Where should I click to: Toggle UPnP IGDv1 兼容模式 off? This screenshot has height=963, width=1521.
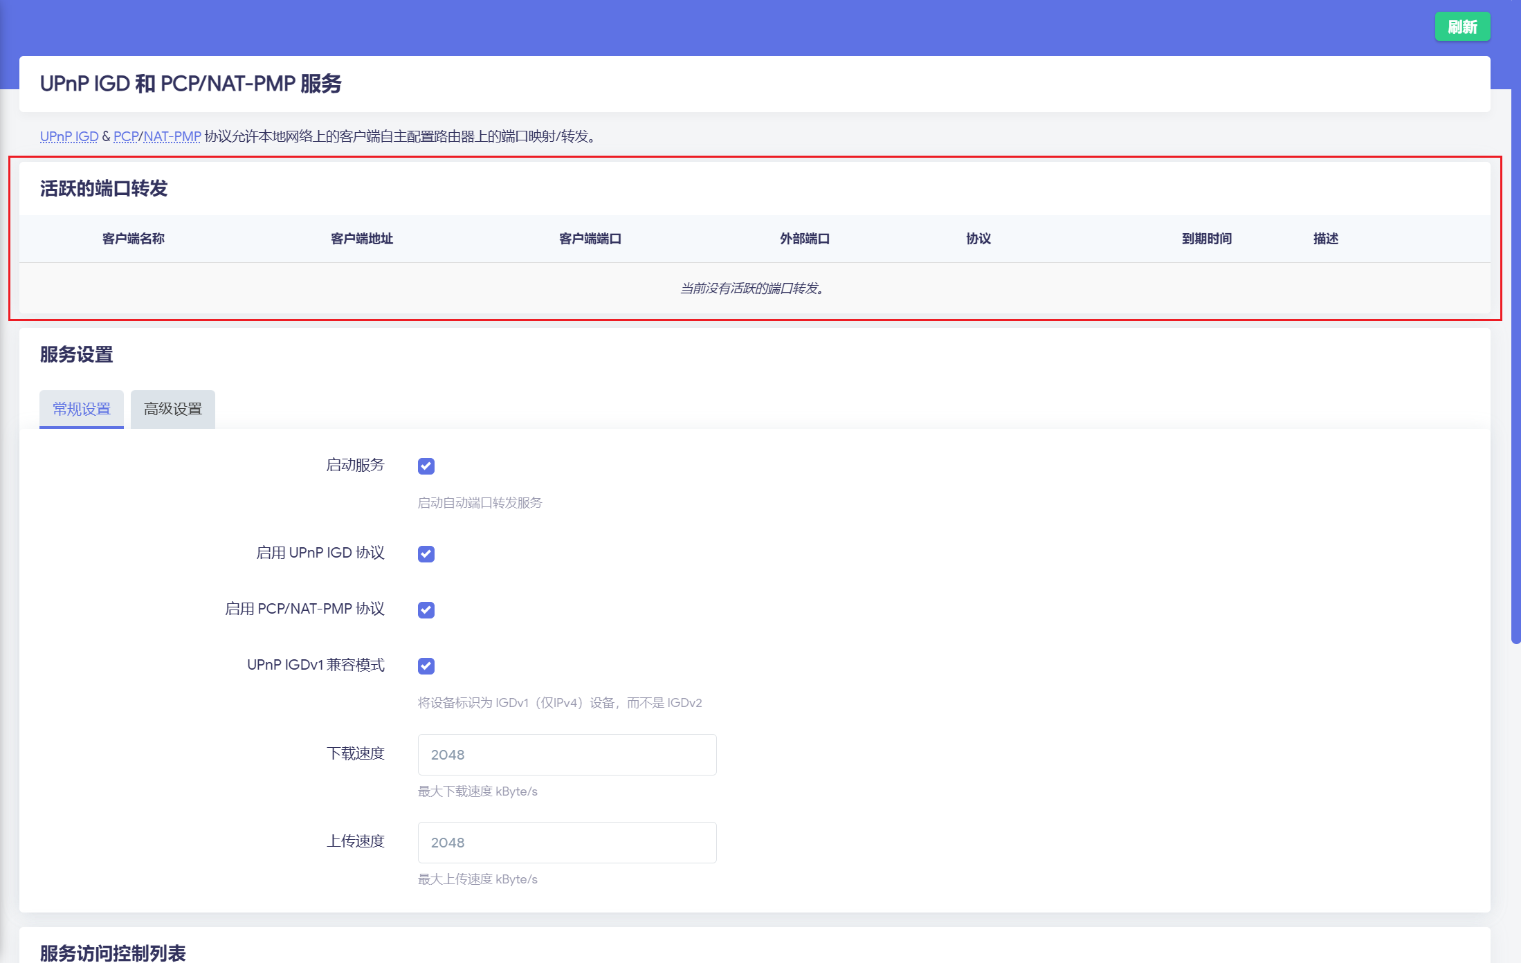(x=426, y=666)
